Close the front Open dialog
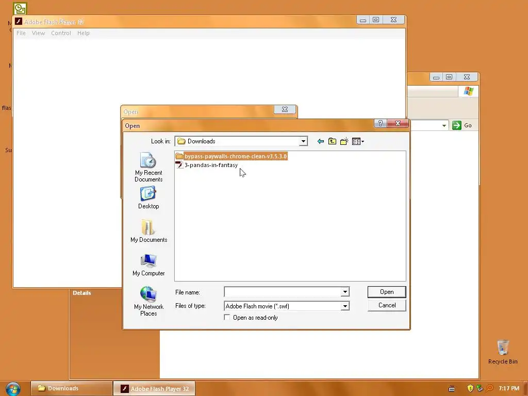The image size is (528, 396). (x=398, y=123)
